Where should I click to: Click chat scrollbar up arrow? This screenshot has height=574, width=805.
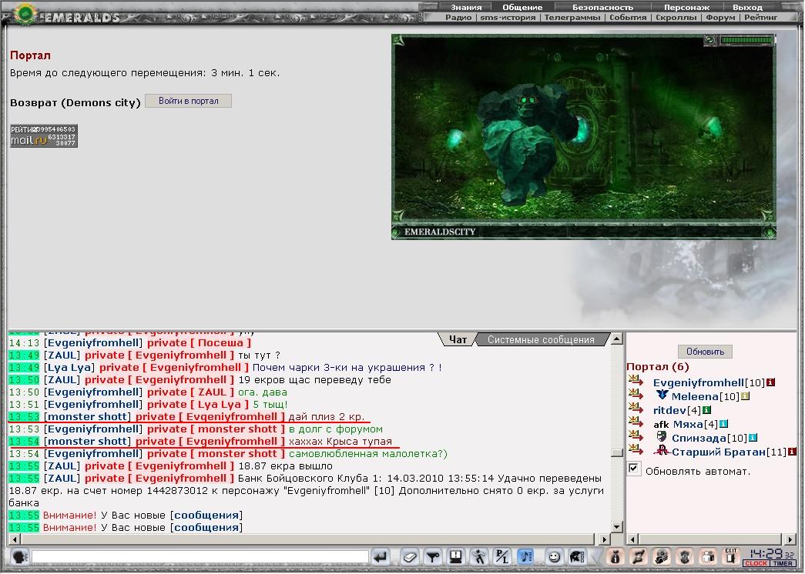617,339
